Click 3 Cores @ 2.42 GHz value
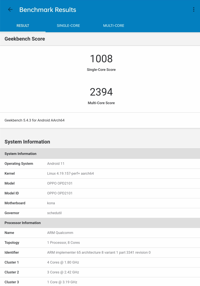This screenshot has width=200, height=286. (x=63, y=272)
